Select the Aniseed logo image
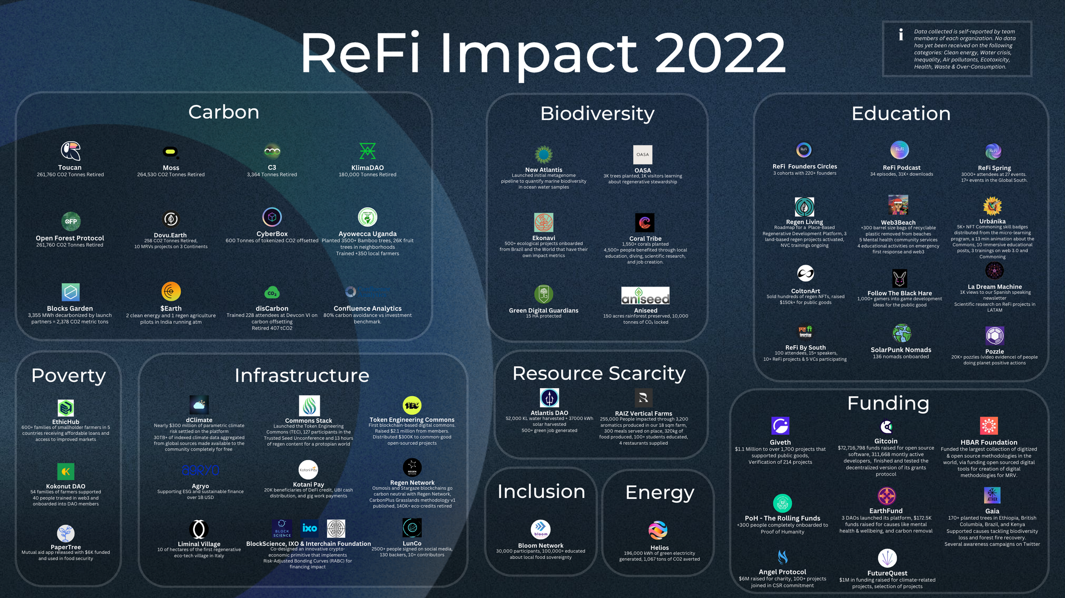Image resolution: width=1065 pixels, height=598 pixels. (645, 296)
